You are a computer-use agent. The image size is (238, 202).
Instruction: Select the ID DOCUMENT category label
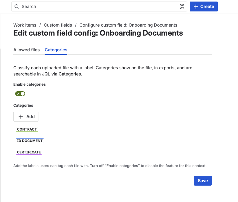(30, 141)
